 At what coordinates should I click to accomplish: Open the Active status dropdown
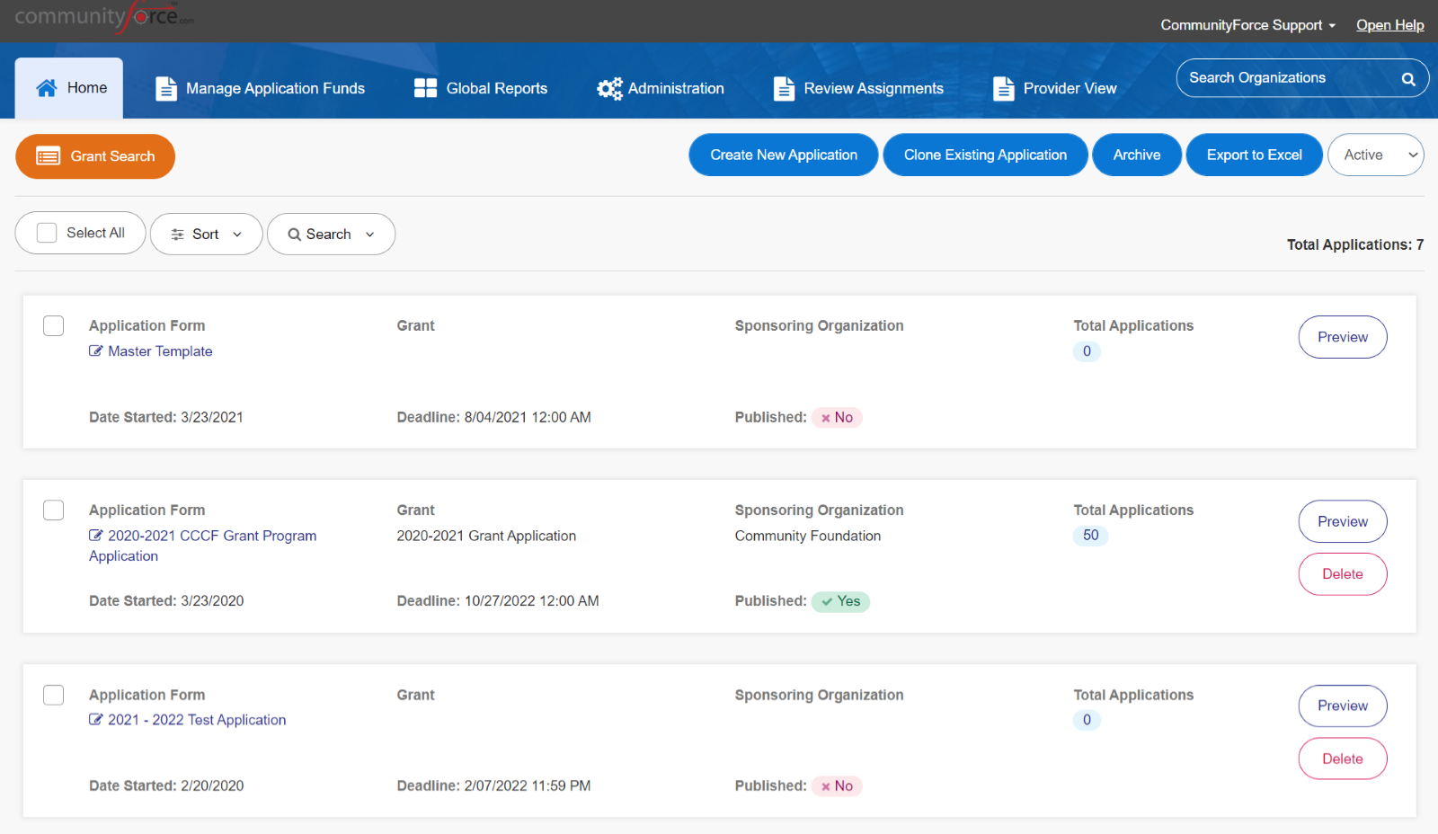click(x=1375, y=155)
